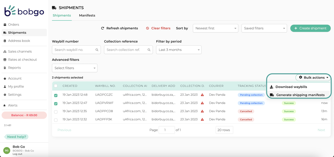Screen dimensions: 334x157
Task: Click the My profile person icon
Action: click(5, 87)
